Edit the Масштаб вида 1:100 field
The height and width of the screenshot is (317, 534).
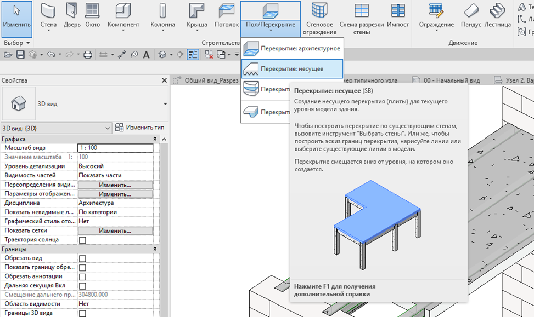[x=115, y=148]
